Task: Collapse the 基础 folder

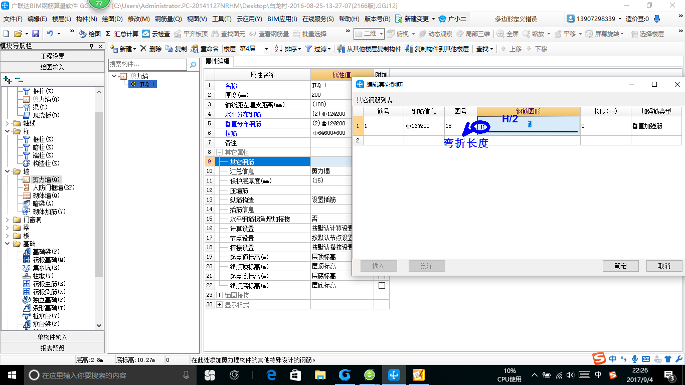Action: [8, 244]
